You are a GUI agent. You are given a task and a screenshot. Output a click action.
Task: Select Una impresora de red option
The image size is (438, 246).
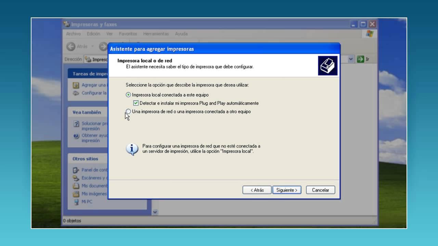point(128,111)
